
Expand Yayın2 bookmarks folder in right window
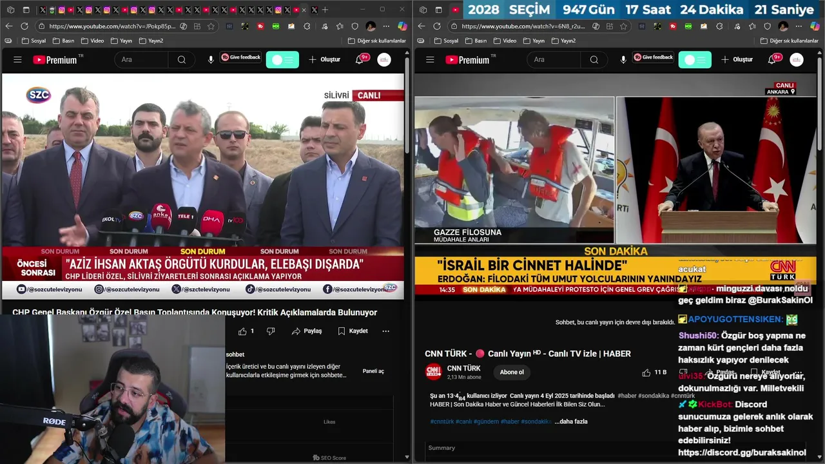564,41
